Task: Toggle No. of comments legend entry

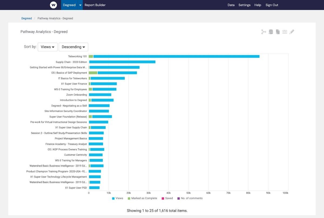Action: (190, 198)
